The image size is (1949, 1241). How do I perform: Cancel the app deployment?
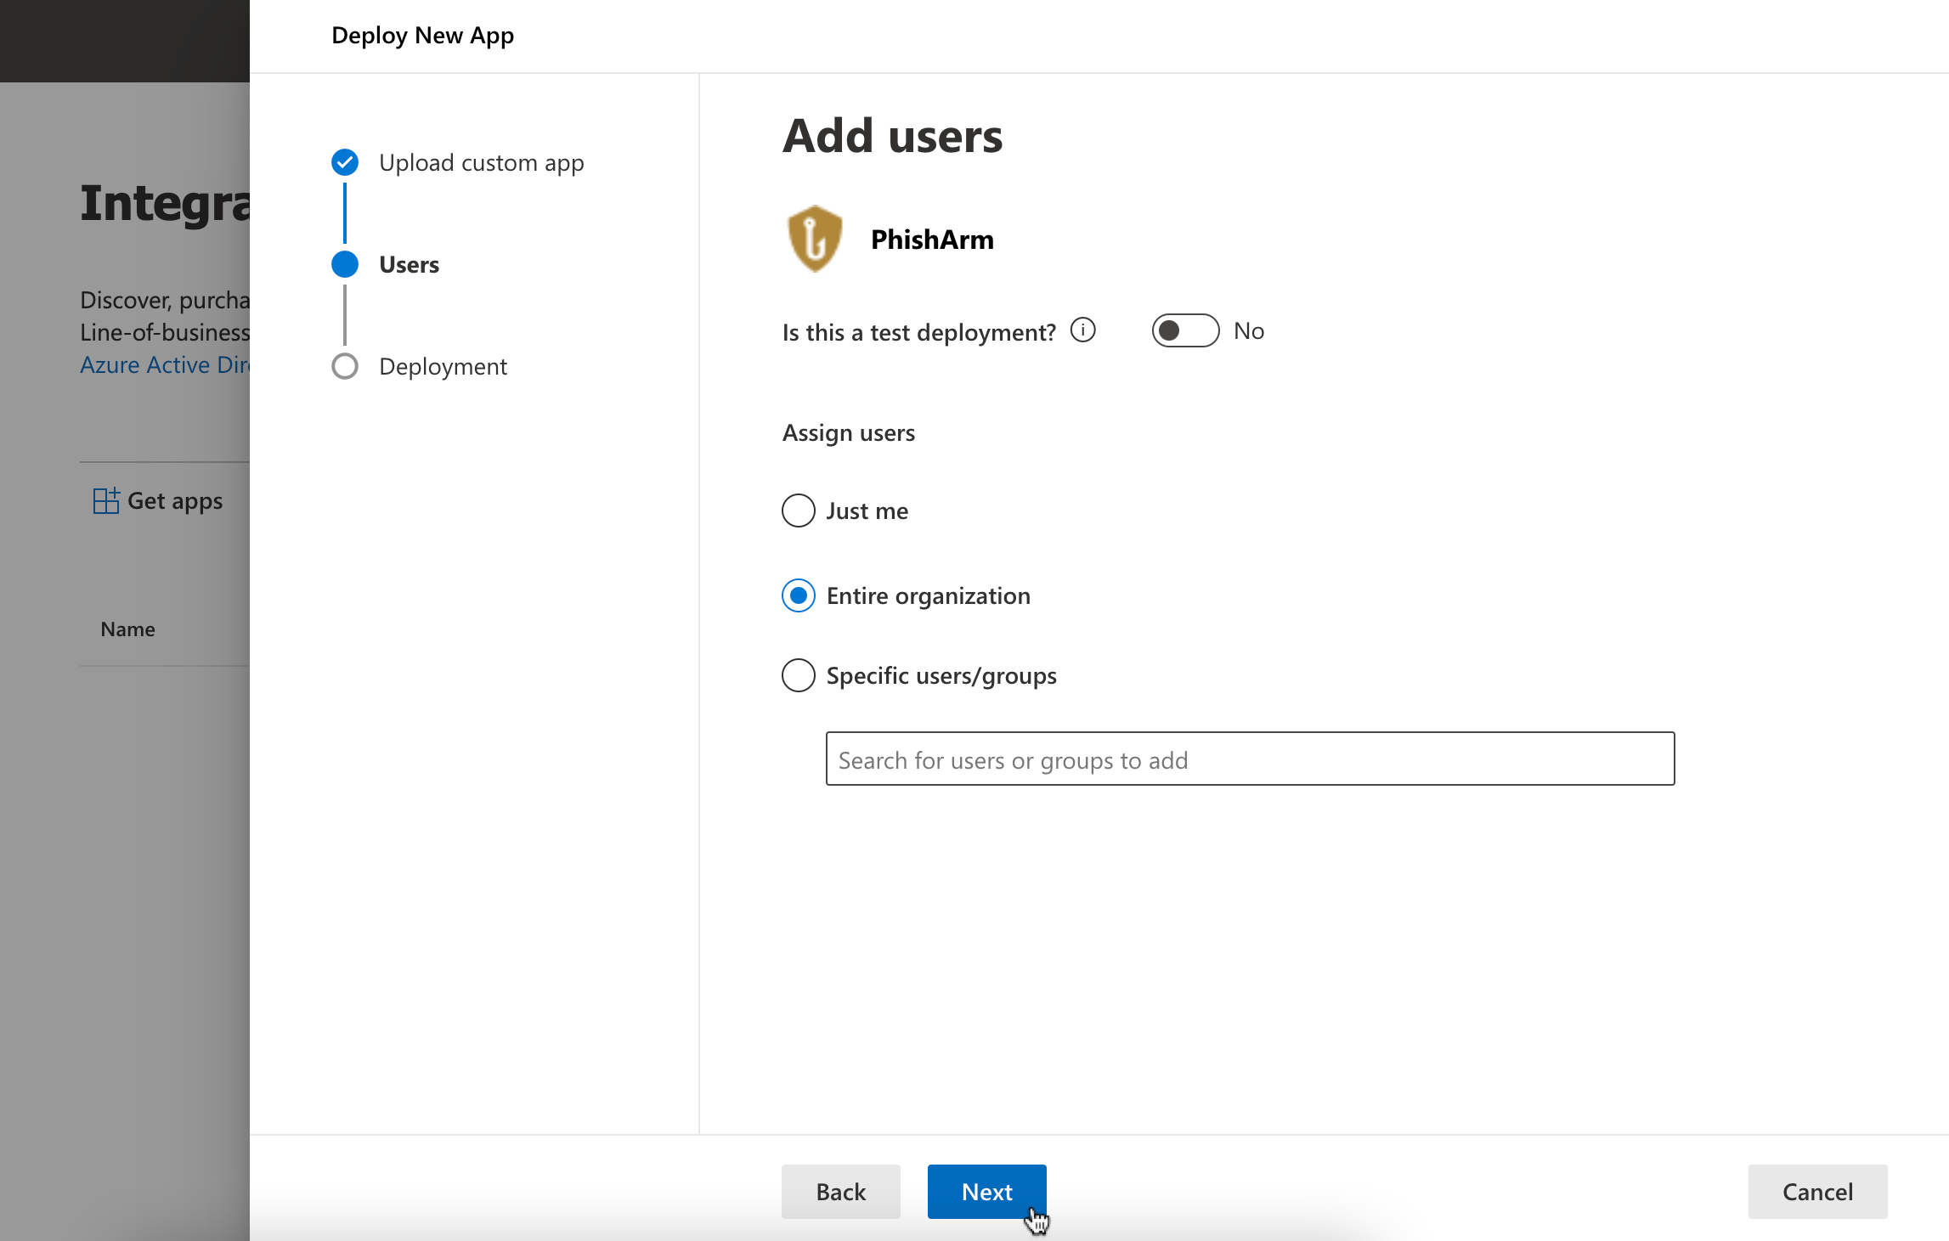pos(1816,1191)
